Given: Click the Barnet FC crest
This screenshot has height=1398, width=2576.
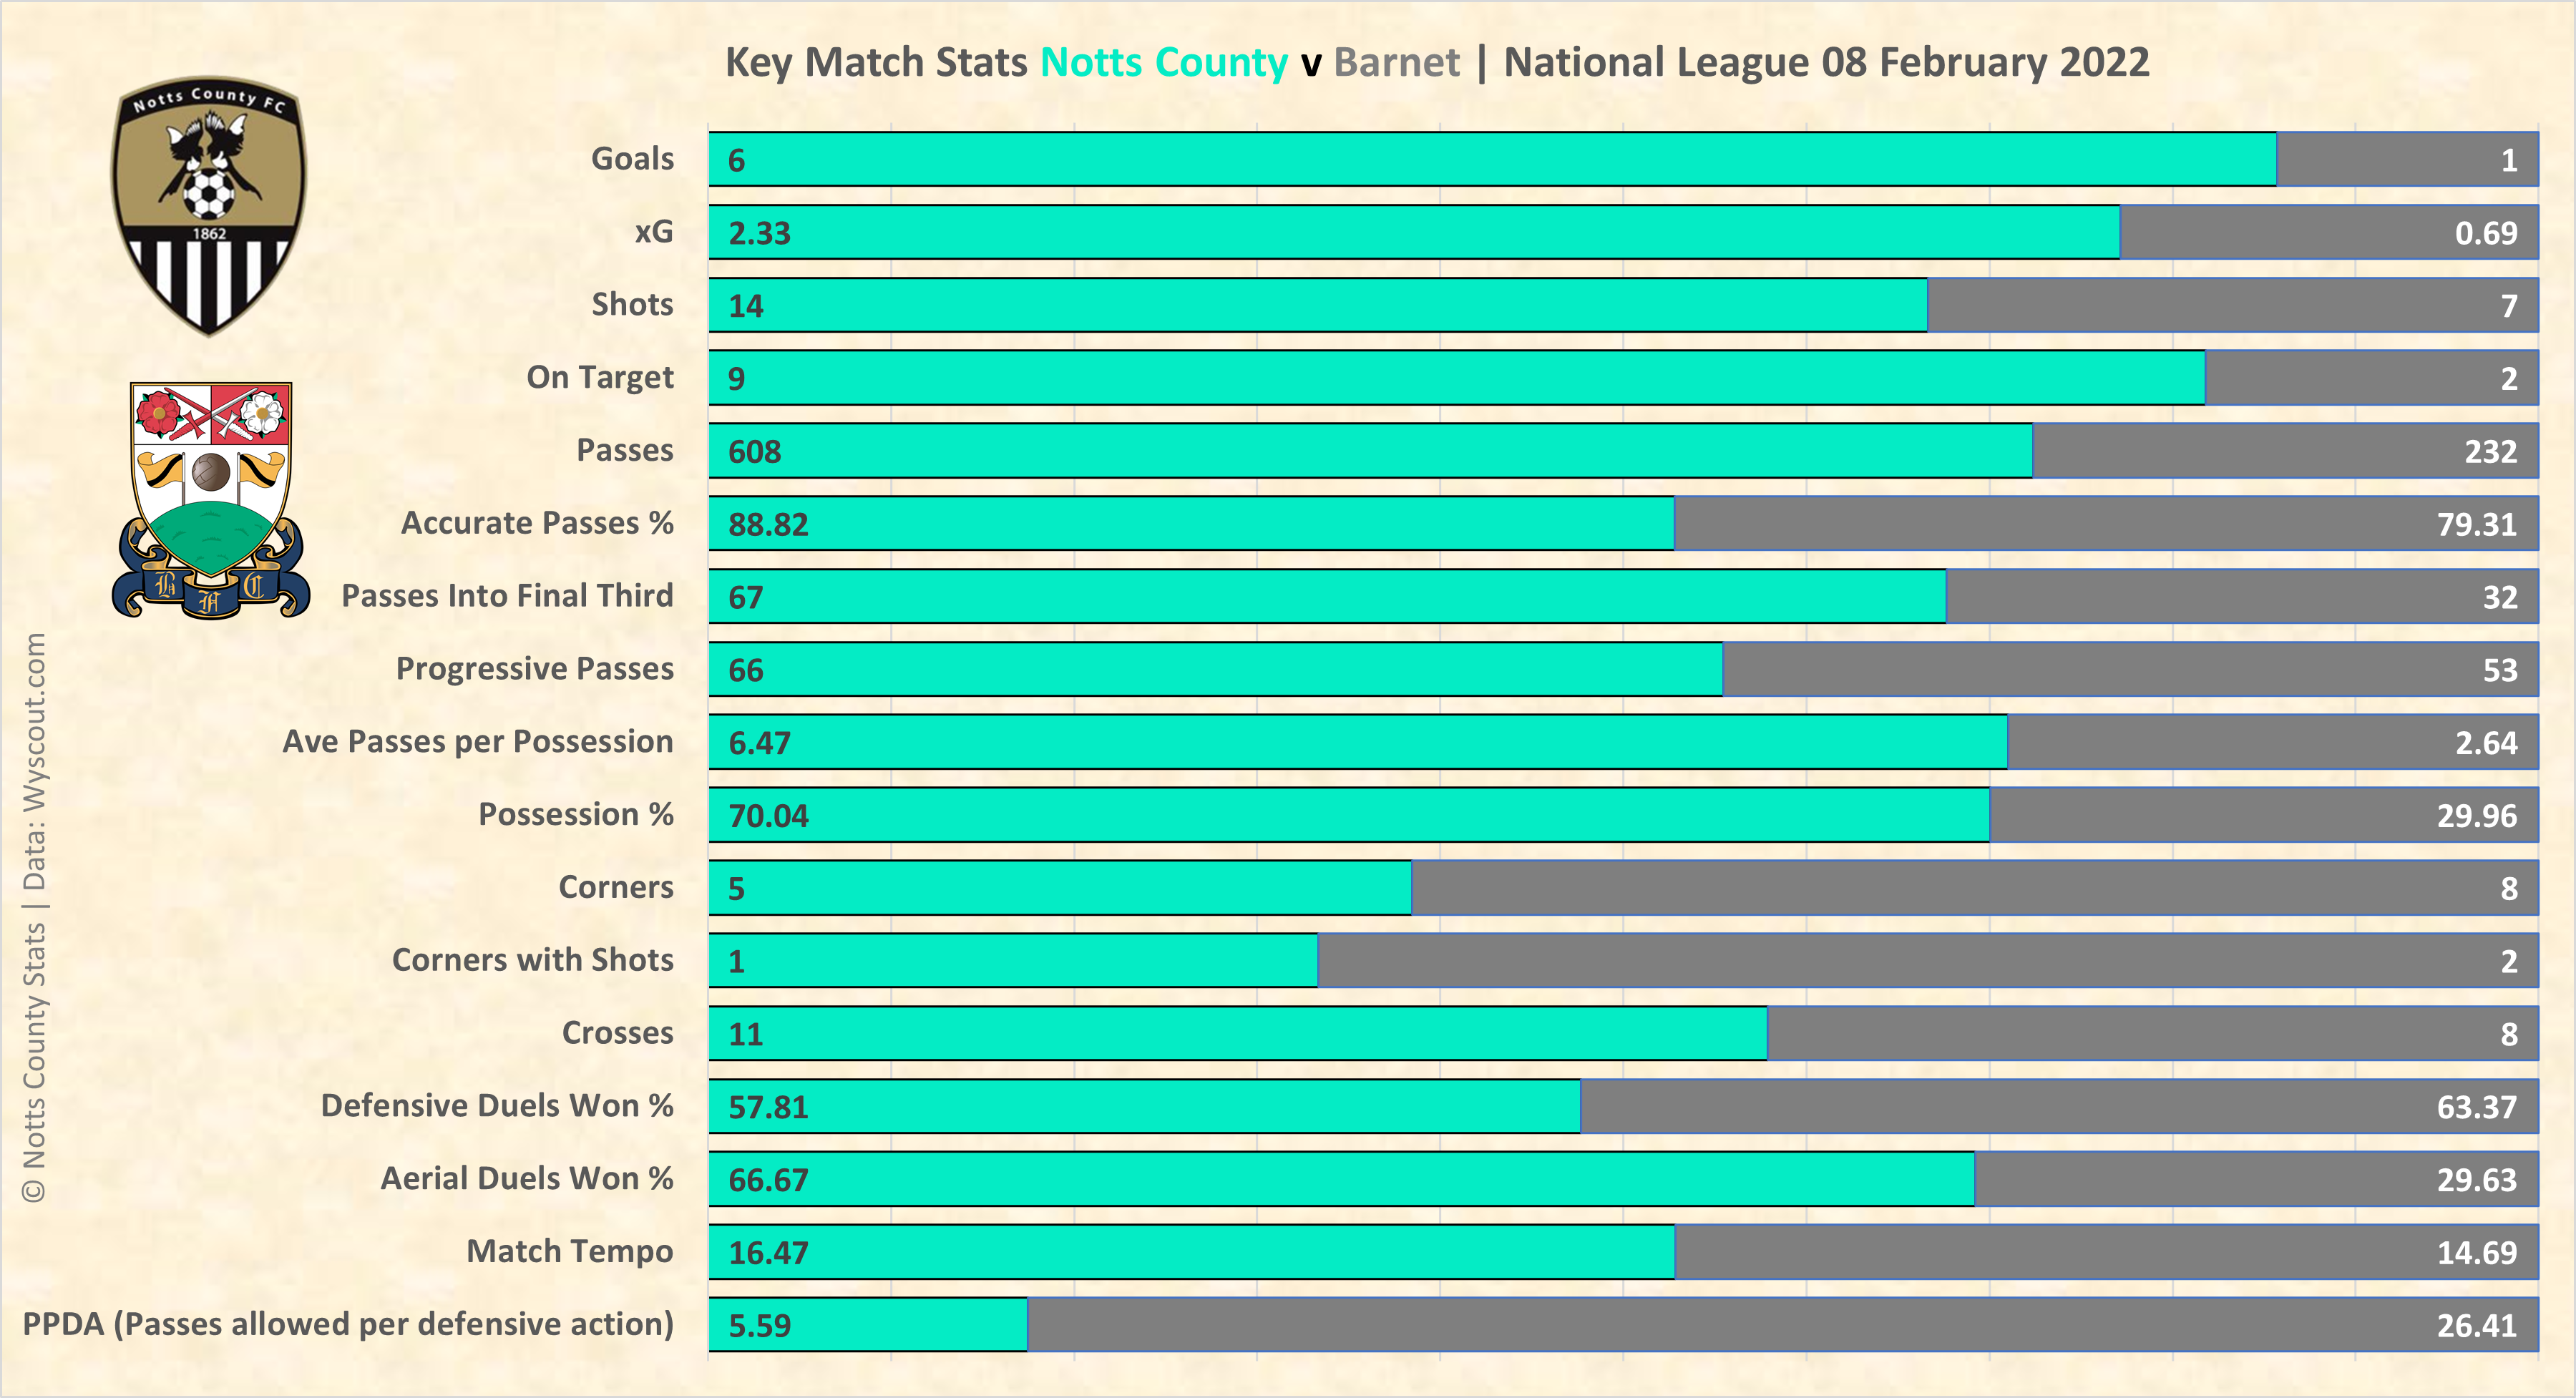Looking at the screenshot, I should (210, 499).
